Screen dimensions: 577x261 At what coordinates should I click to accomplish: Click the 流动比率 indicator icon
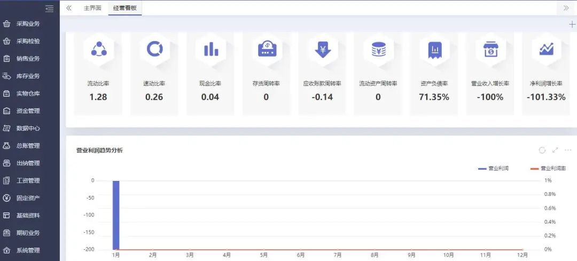click(98, 49)
